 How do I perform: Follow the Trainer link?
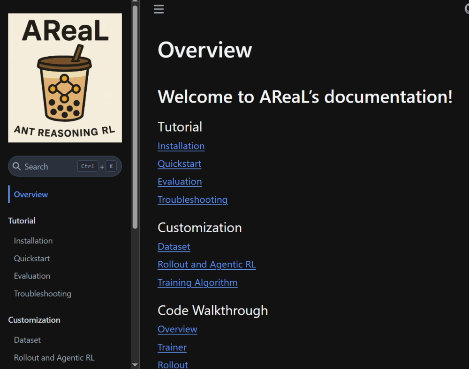point(172,347)
